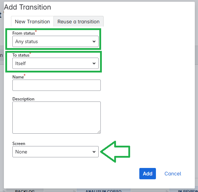
Task: Click the From status field label
Action: [24, 33]
